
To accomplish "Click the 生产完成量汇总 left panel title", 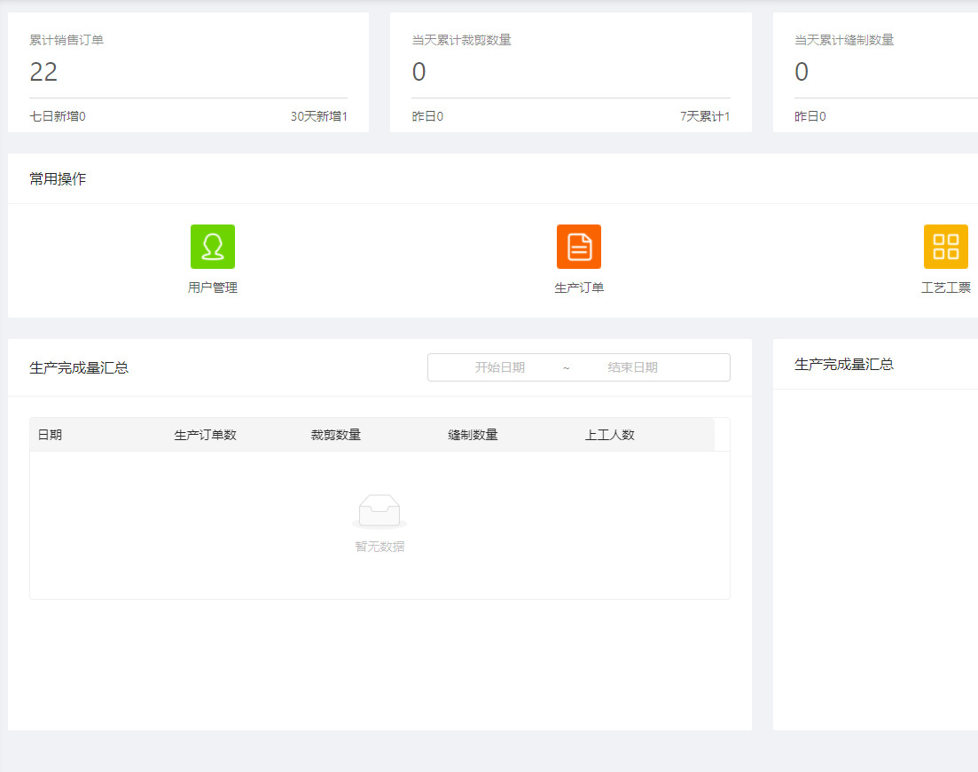I will [77, 367].
